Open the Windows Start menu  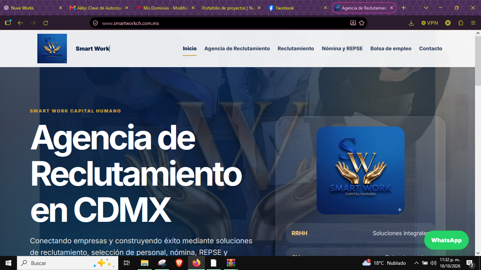[8, 263]
